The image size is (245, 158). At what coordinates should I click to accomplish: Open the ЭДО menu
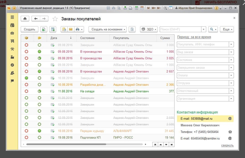point(149,29)
